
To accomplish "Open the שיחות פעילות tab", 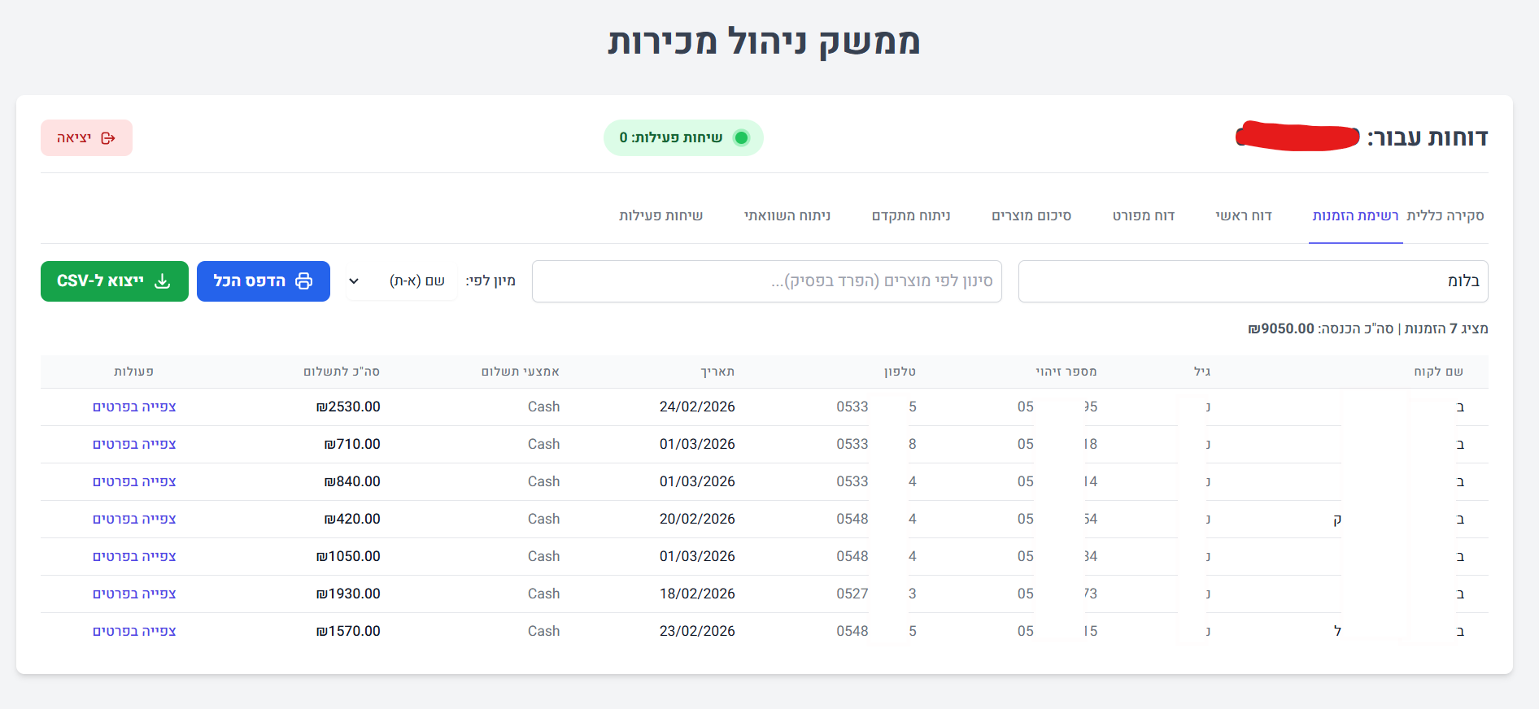I will pos(661,215).
